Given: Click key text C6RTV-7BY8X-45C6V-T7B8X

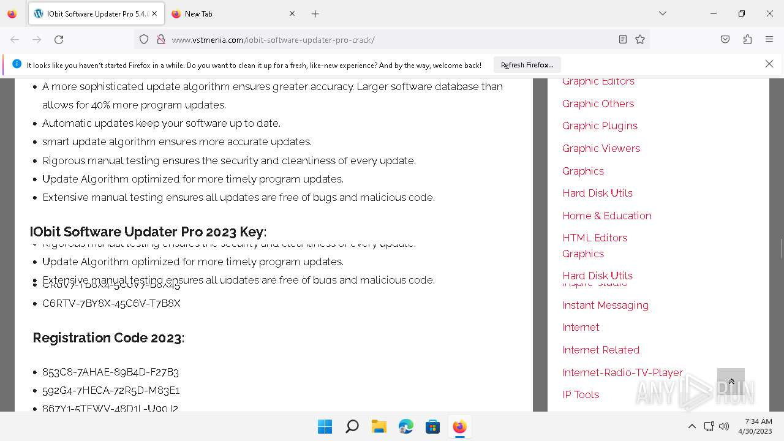Looking at the screenshot, I should (x=111, y=303).
